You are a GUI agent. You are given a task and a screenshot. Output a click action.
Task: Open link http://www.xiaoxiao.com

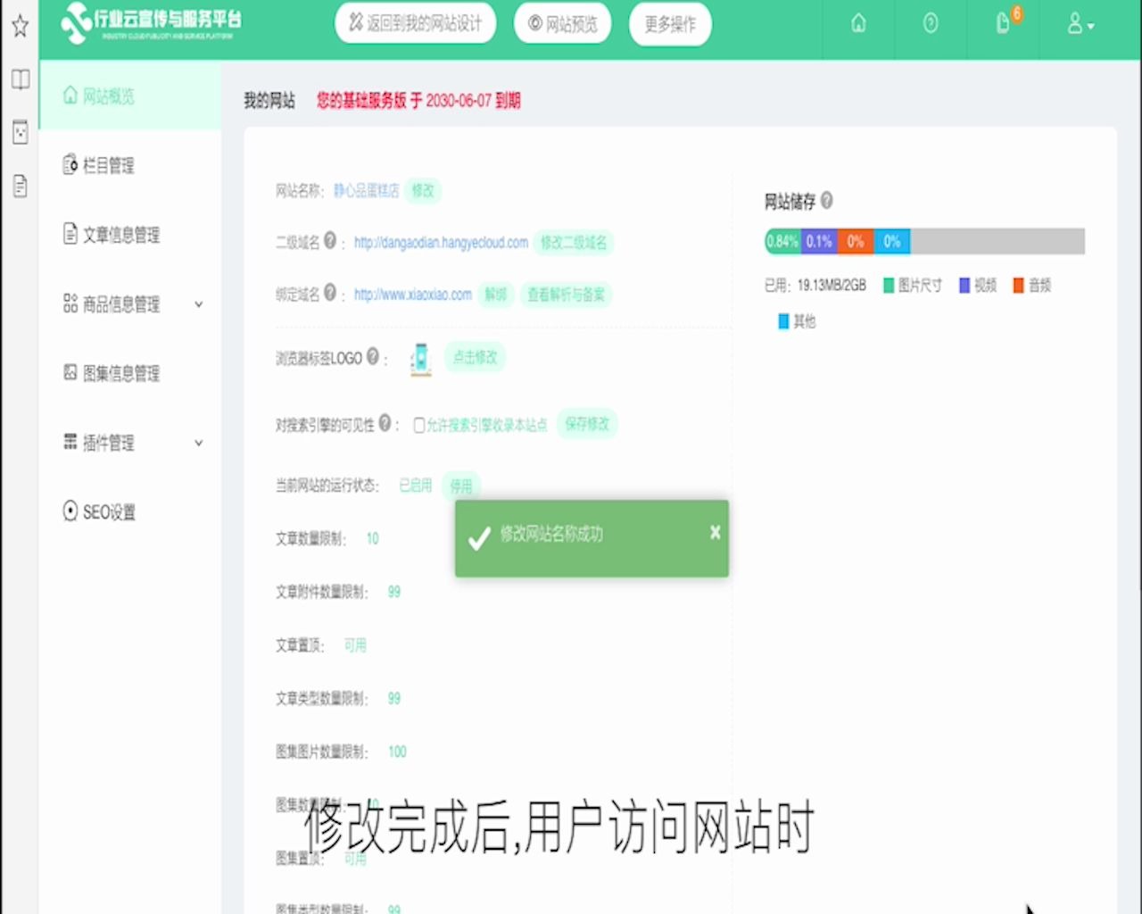(413, 295)
